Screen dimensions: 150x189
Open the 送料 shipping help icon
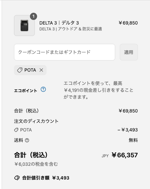coord(27,140)
